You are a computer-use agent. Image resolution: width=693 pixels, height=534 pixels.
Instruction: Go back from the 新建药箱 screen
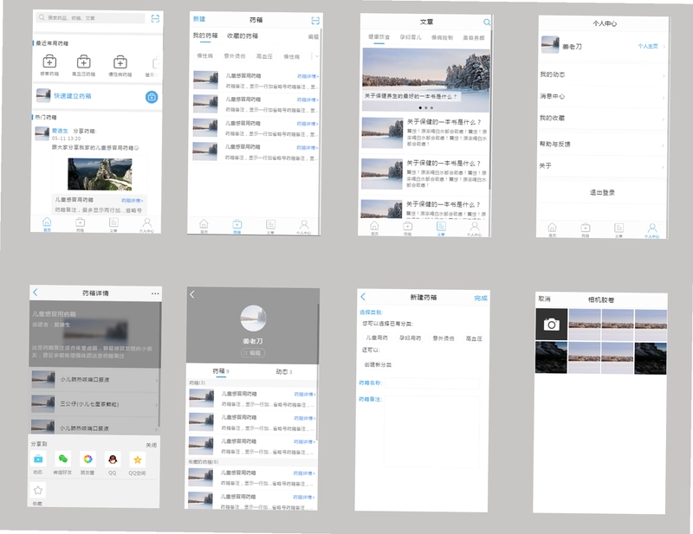click(x=363, y=296)
